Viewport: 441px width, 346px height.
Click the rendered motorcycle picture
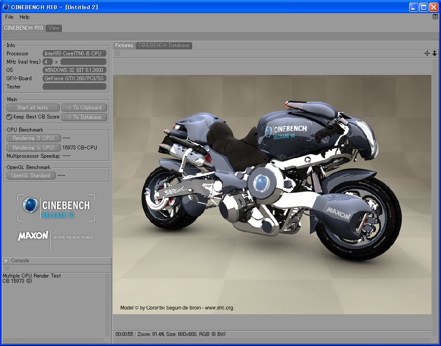tap(272, 194)
